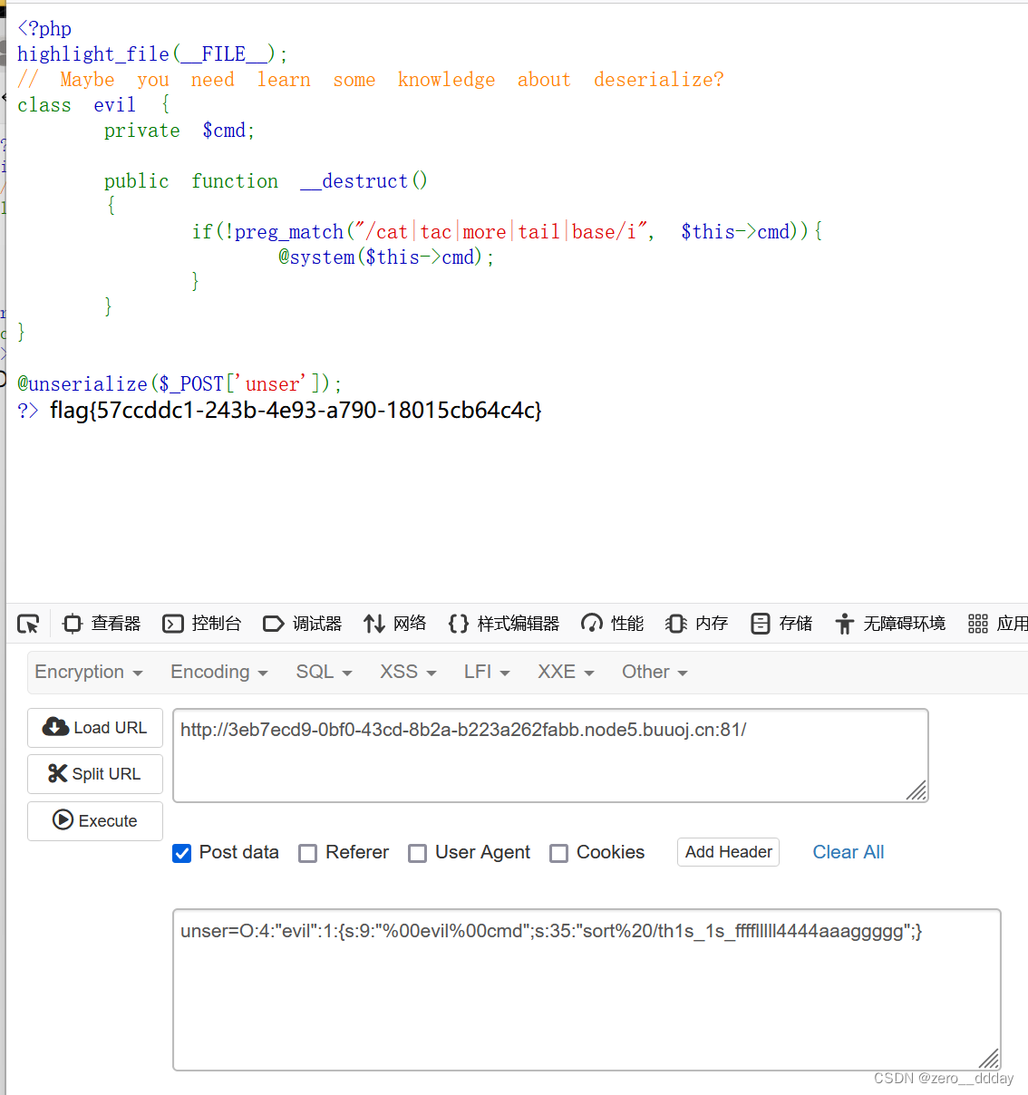
Task: Click Execute to send the request
Action: [x=95, y=821]
